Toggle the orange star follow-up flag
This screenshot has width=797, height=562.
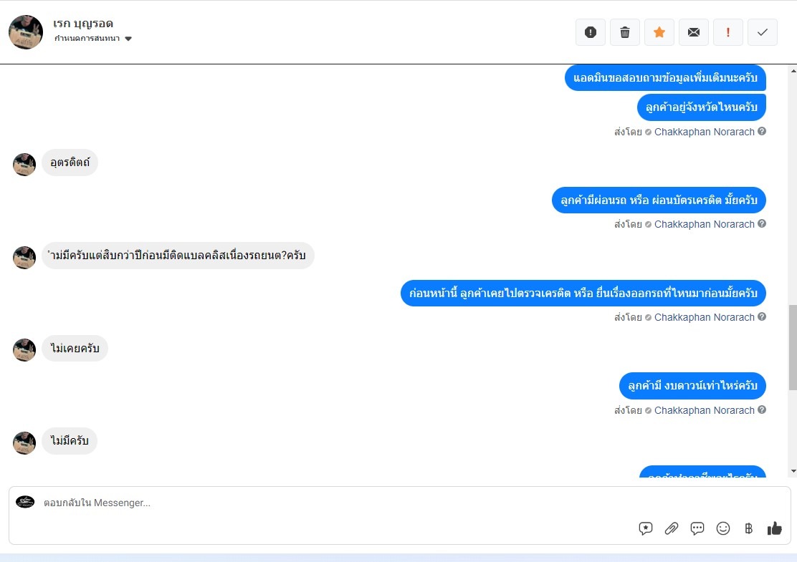pyautogui.click(x=659, y=32)
